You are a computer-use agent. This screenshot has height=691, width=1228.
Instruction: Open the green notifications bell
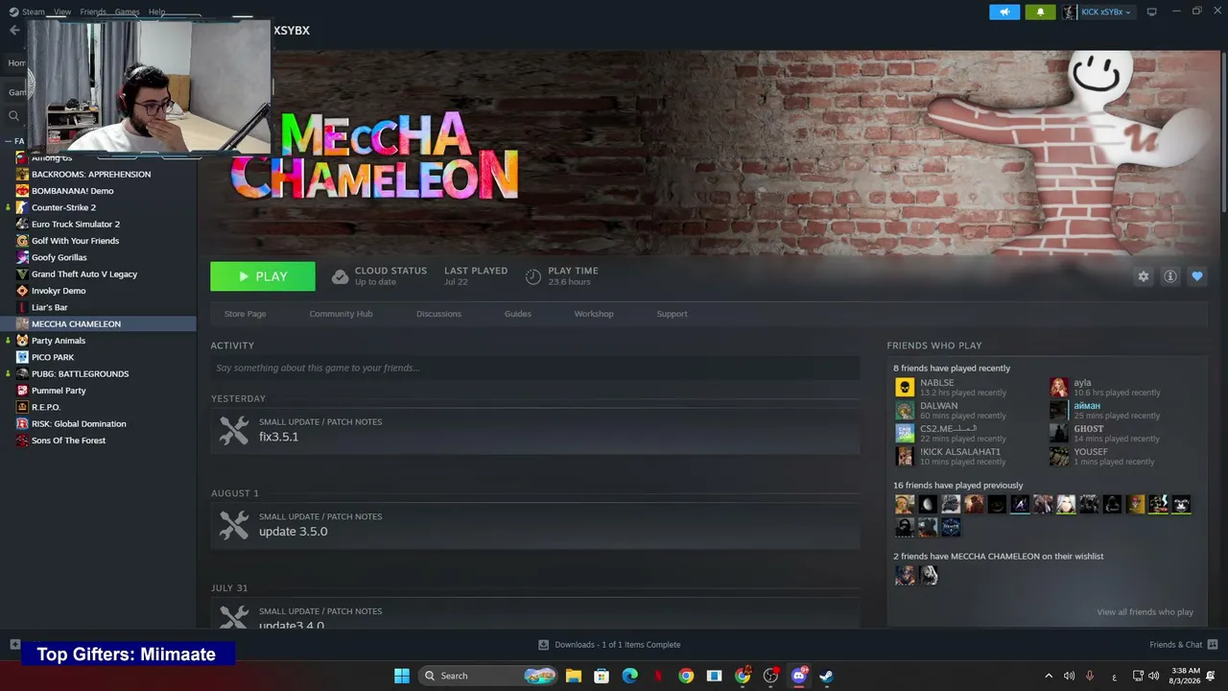(1040, 12)
